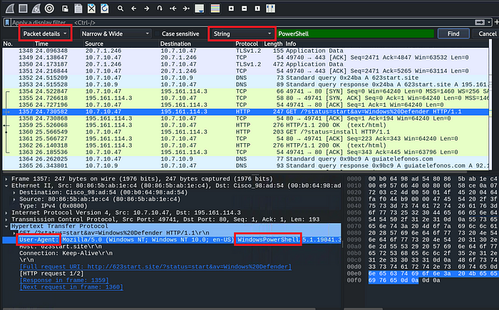Viewport: 499px width, 310px height.
Task: Click into the PowerShell search field
Action: click(355, 33)
